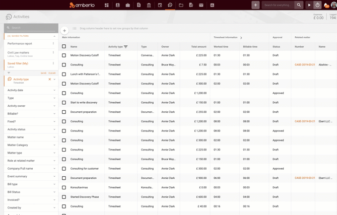The image size is (337, 215).
Task: Check the Consulting for customer row checkbox
Action: 64,169
